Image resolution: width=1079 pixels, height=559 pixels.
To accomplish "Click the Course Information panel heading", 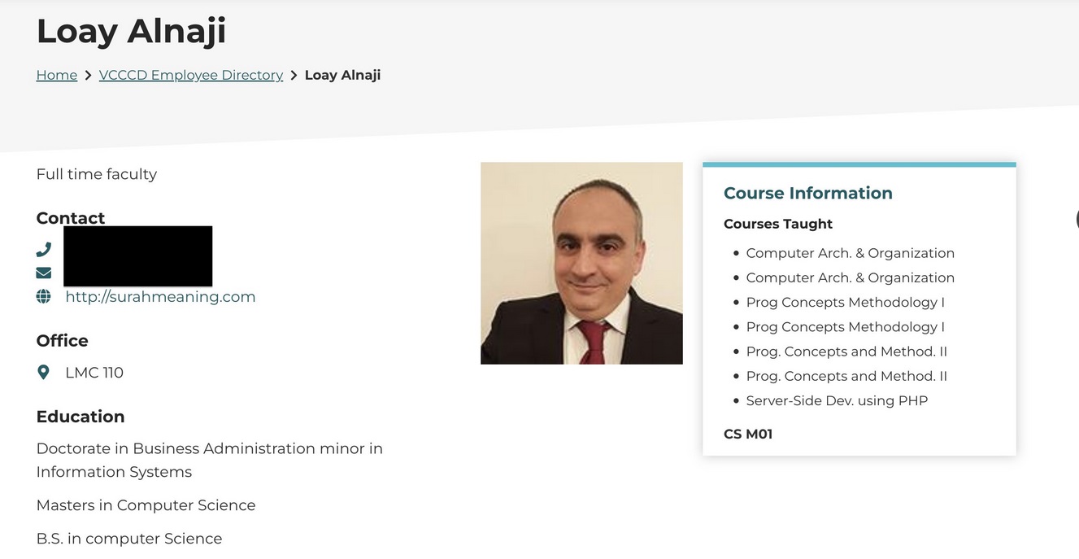I will 807,193.
